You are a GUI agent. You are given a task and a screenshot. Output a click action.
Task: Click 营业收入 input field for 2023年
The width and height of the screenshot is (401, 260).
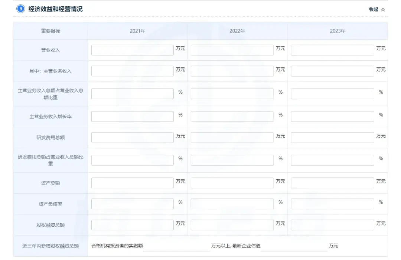[x=332, y=50]
